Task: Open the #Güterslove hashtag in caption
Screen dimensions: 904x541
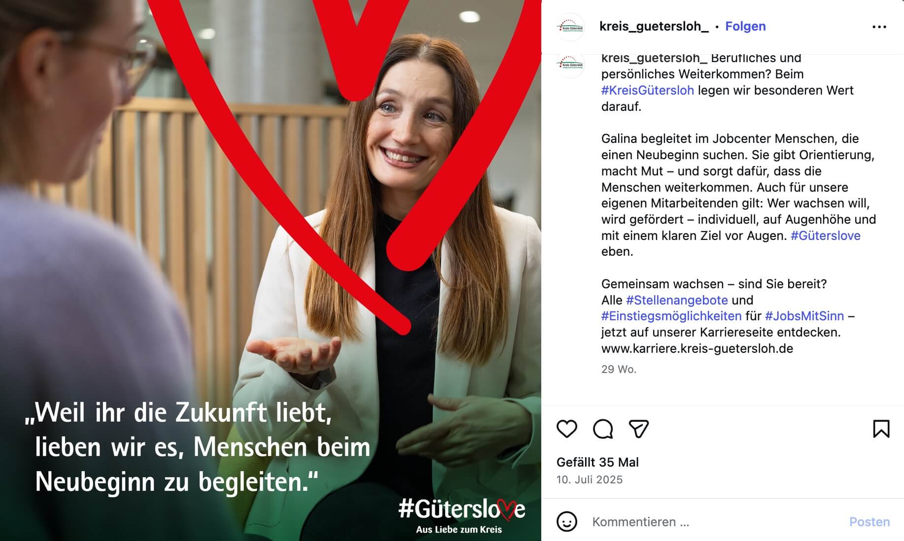Action: tap(825, 236)
